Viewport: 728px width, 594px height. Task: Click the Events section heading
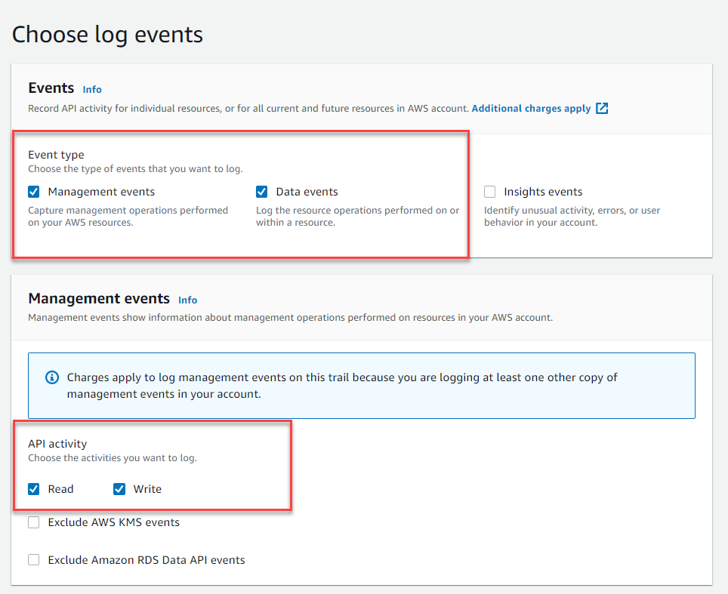pos(51,88)
